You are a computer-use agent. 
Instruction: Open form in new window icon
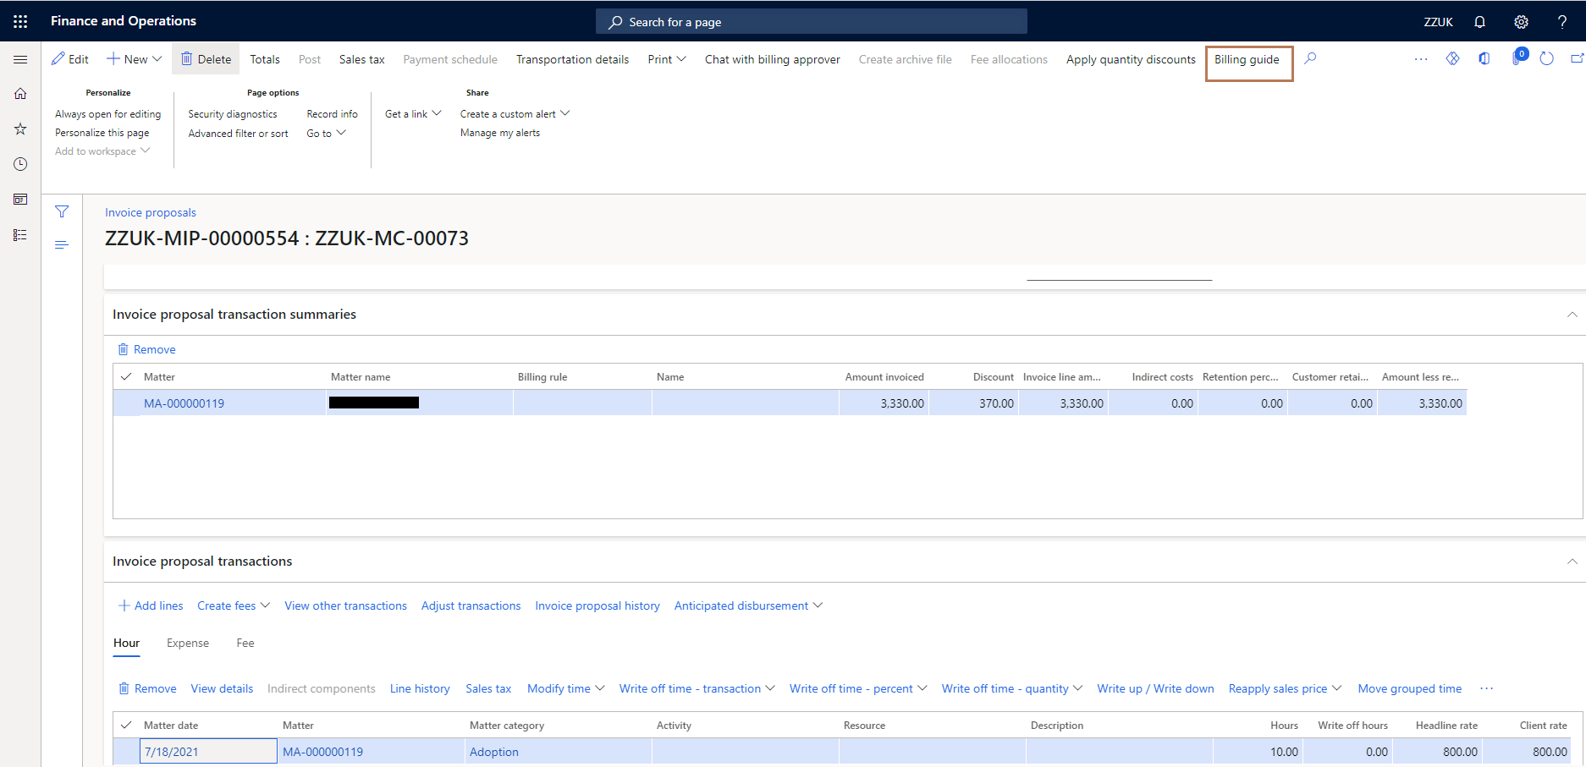pos(1577,58)
